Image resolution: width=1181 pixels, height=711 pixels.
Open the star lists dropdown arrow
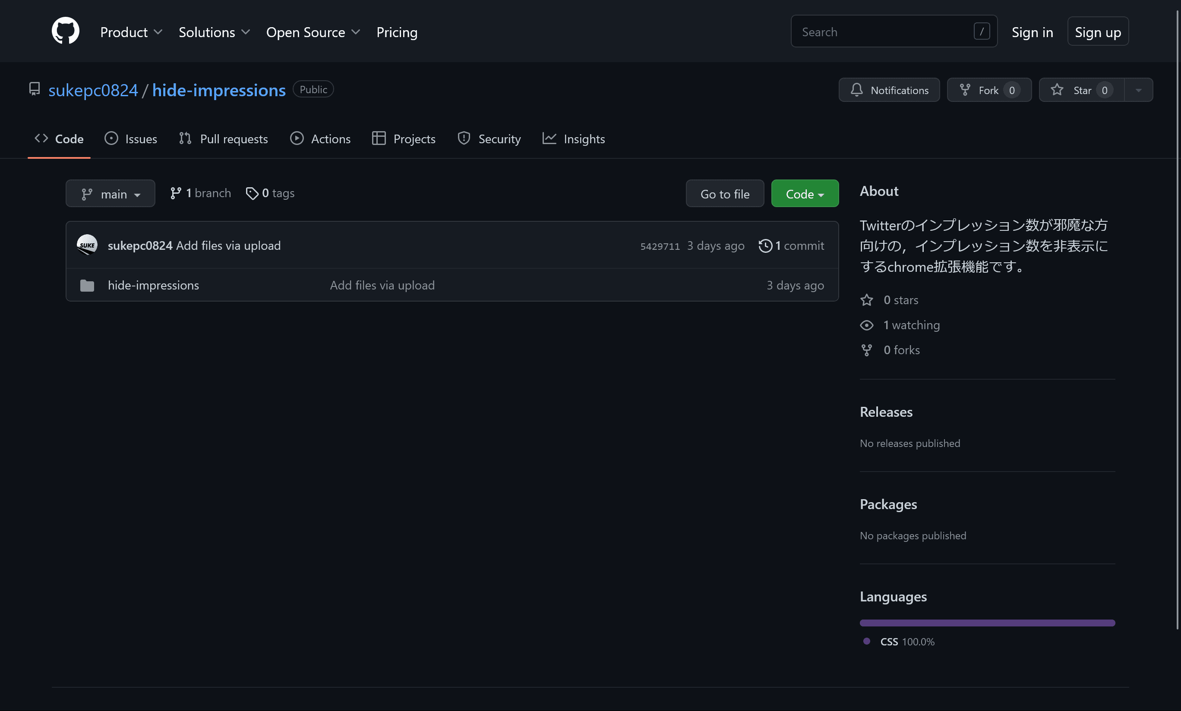pos(1138,90)
